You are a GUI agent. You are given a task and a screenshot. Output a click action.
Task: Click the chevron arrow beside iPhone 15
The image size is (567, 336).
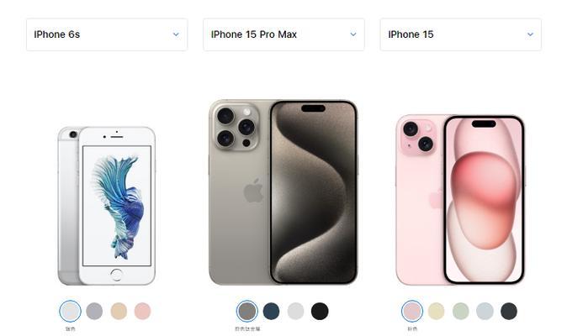coord(530,34)
